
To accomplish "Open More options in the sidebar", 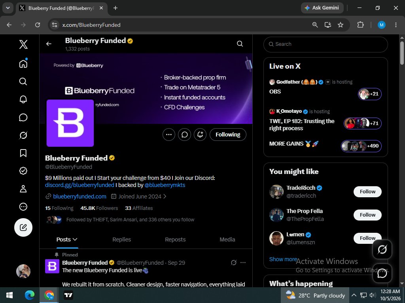I will click(23, 207).
